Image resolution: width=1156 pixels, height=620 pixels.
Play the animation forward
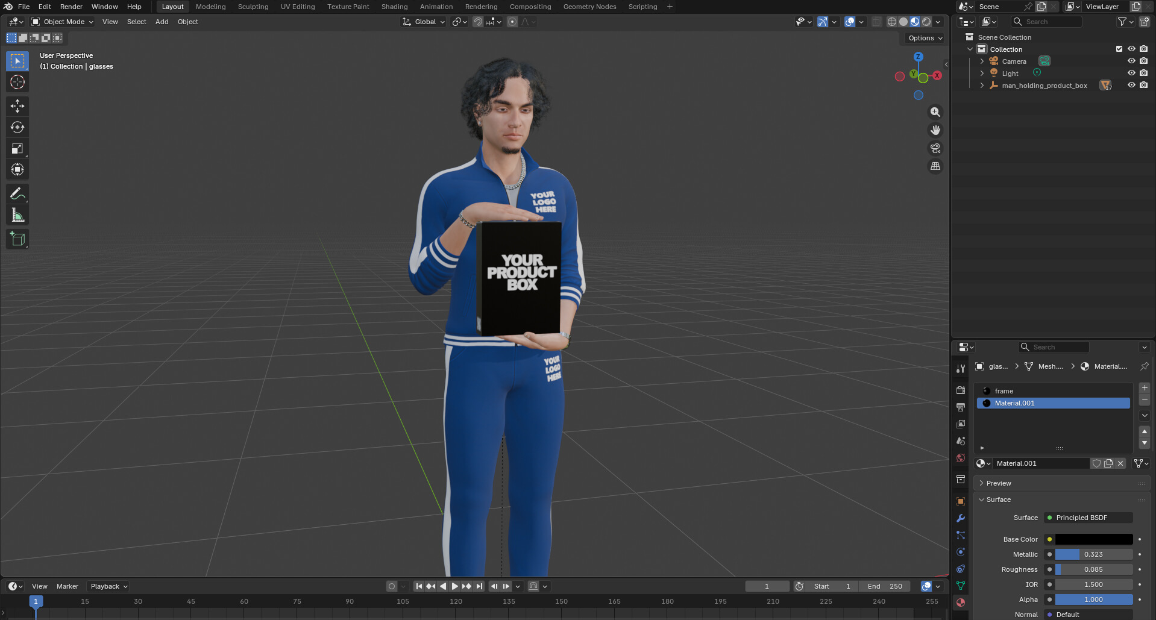[455, 586]
